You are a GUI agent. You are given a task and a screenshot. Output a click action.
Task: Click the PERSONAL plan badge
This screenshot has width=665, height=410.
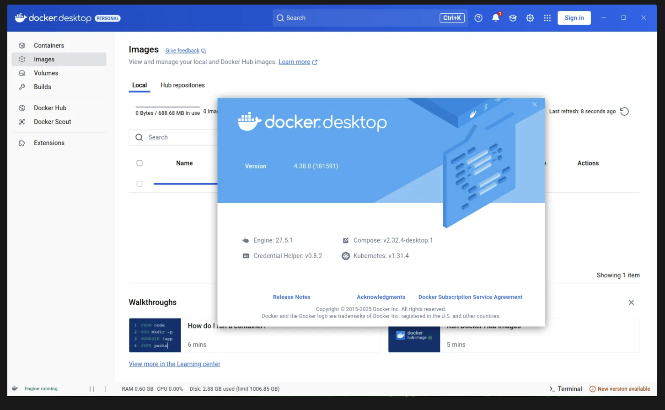coord(108,18)
